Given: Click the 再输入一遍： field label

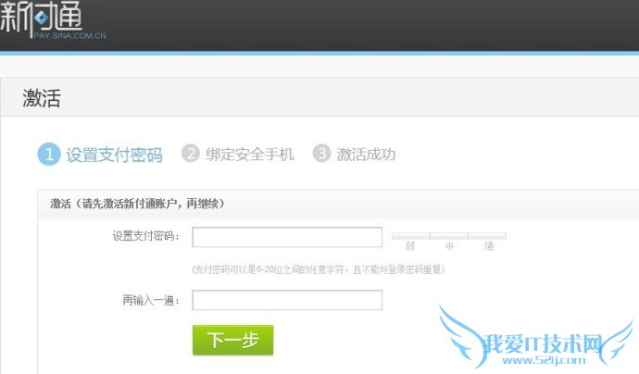Looking at the screenshot, I should click(151, 300).
